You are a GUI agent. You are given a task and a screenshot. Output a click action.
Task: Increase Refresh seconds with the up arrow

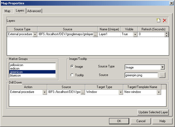tap(166, 33)
